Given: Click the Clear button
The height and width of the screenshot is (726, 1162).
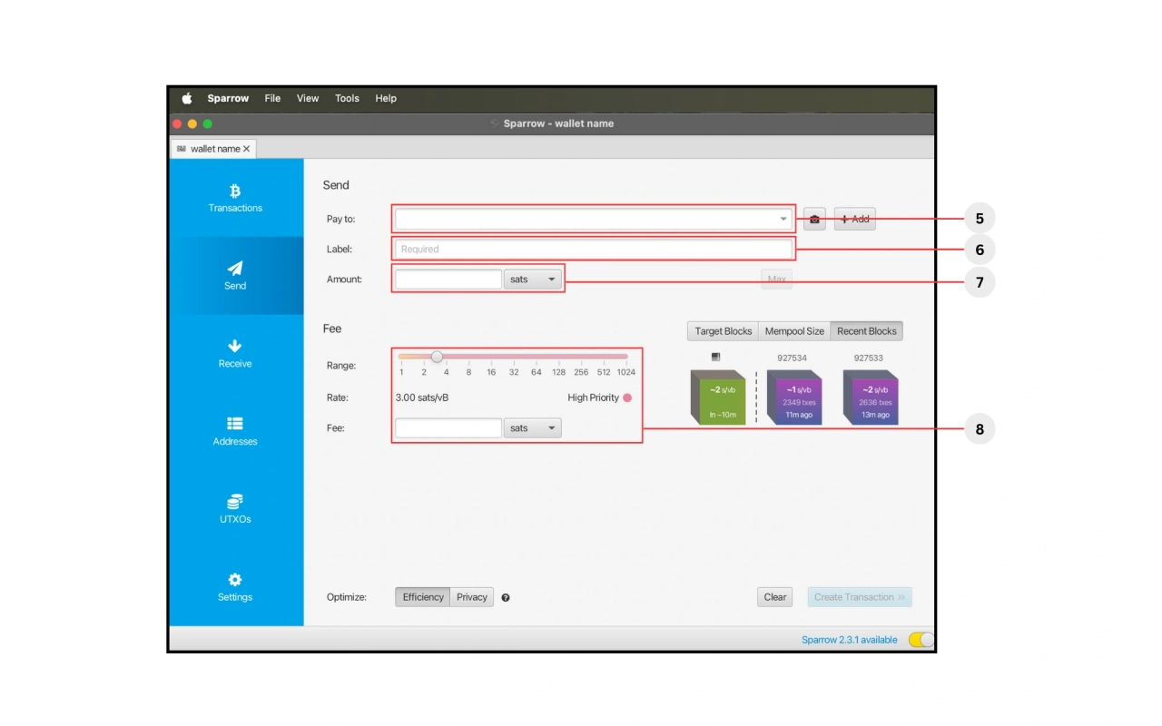Looking at the screenshot, I should pyautogui.click(x=775, y=597).
